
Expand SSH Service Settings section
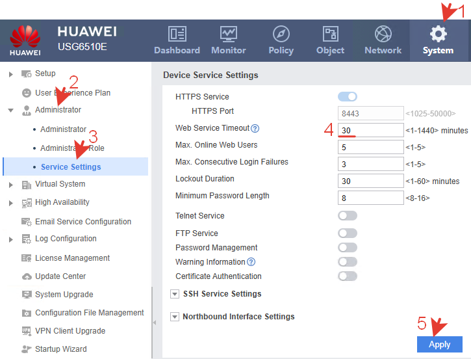pos(174,294)
